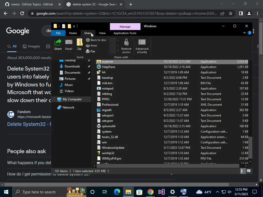Click the Images search filter
Image resolution: width=263 pixels, height=197 pixels.
(x=31, y=46)
